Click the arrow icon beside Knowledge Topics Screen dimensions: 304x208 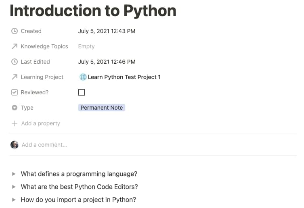pos(15,46)
